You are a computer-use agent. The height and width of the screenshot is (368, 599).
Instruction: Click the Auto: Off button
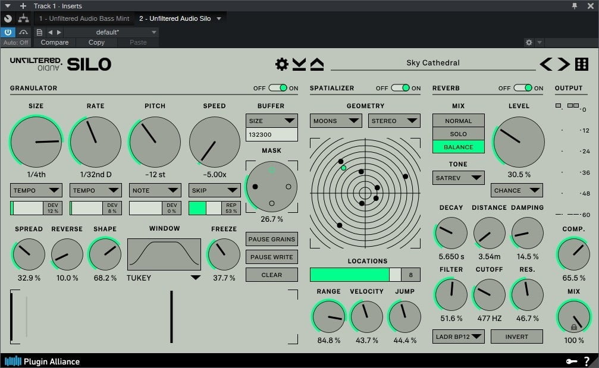pos(15,42)
